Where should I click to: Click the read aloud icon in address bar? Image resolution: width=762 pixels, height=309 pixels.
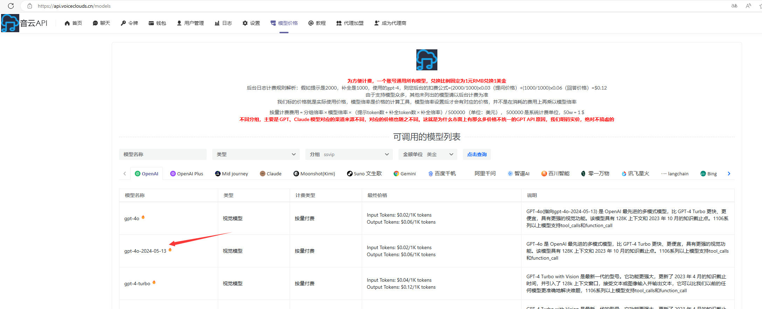748,6
